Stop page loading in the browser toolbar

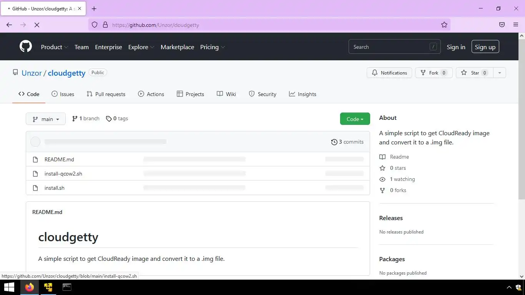pos(37,25)
